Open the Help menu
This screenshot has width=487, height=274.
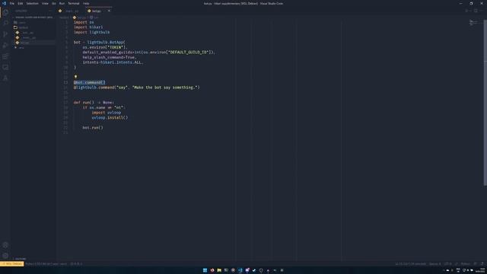point(86,3)
